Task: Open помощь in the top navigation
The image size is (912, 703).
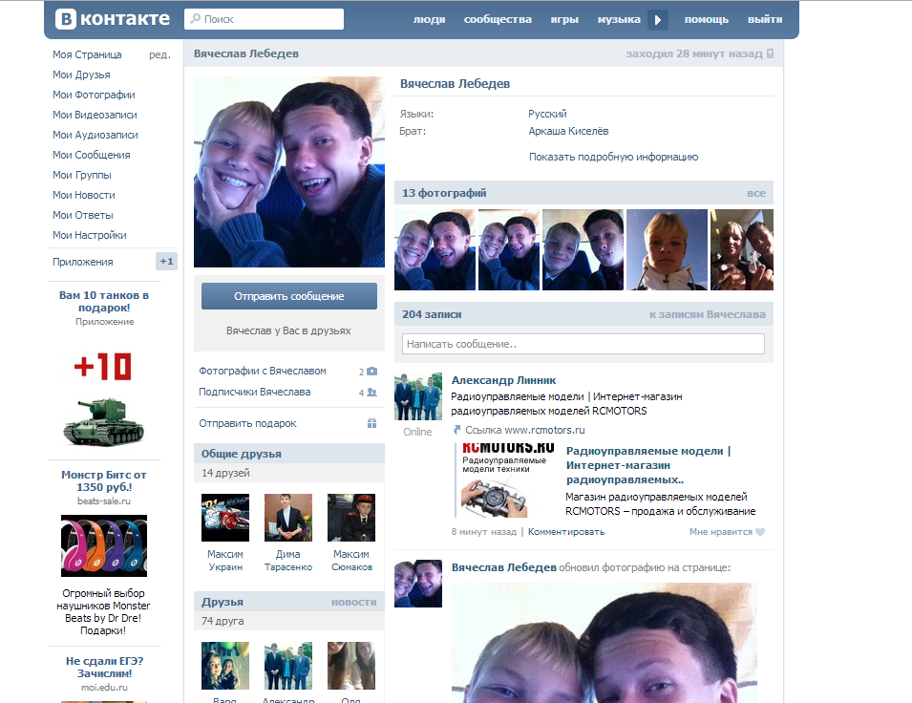Action: [x=706, y=19]
